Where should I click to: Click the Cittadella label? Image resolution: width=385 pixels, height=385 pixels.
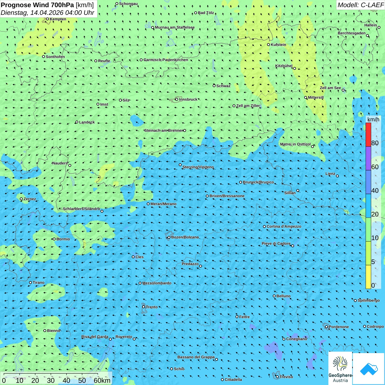233,380
